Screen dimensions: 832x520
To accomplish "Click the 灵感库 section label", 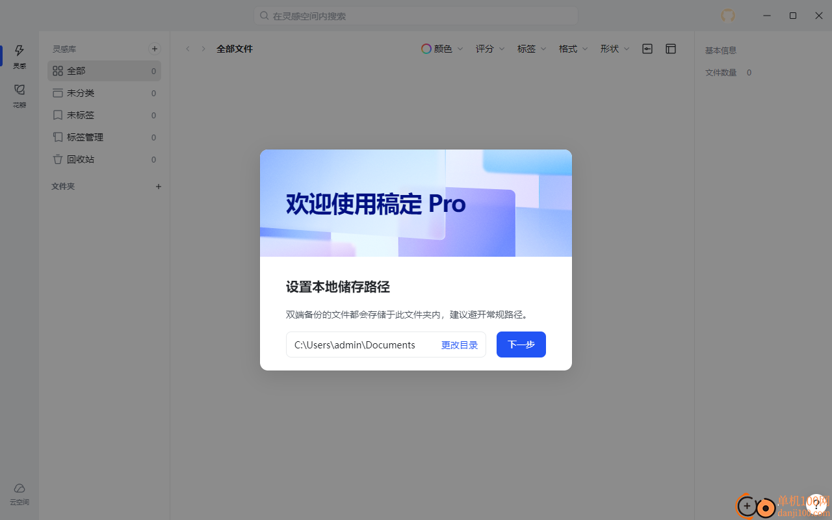I will [x=64, y=49].
